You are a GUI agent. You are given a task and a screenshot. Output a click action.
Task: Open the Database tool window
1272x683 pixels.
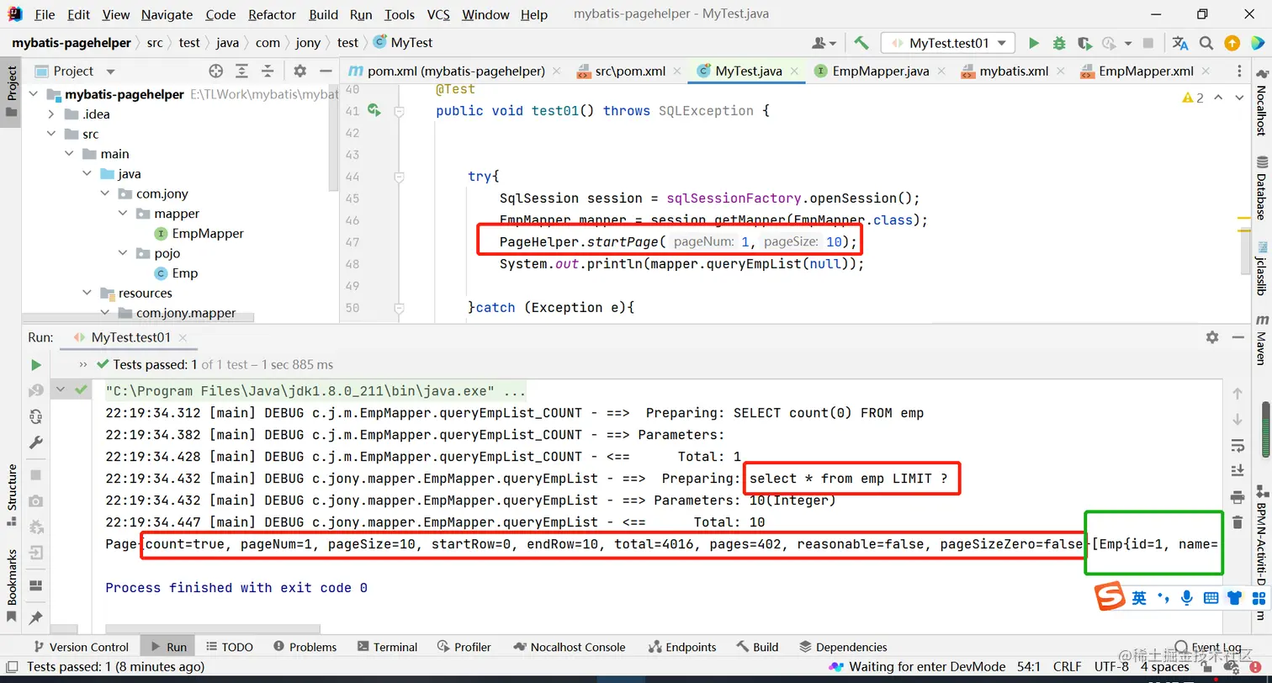(1262, 188)
